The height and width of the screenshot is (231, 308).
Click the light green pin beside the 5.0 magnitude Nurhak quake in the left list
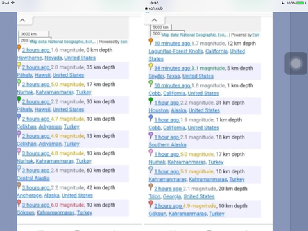[19, 82]
